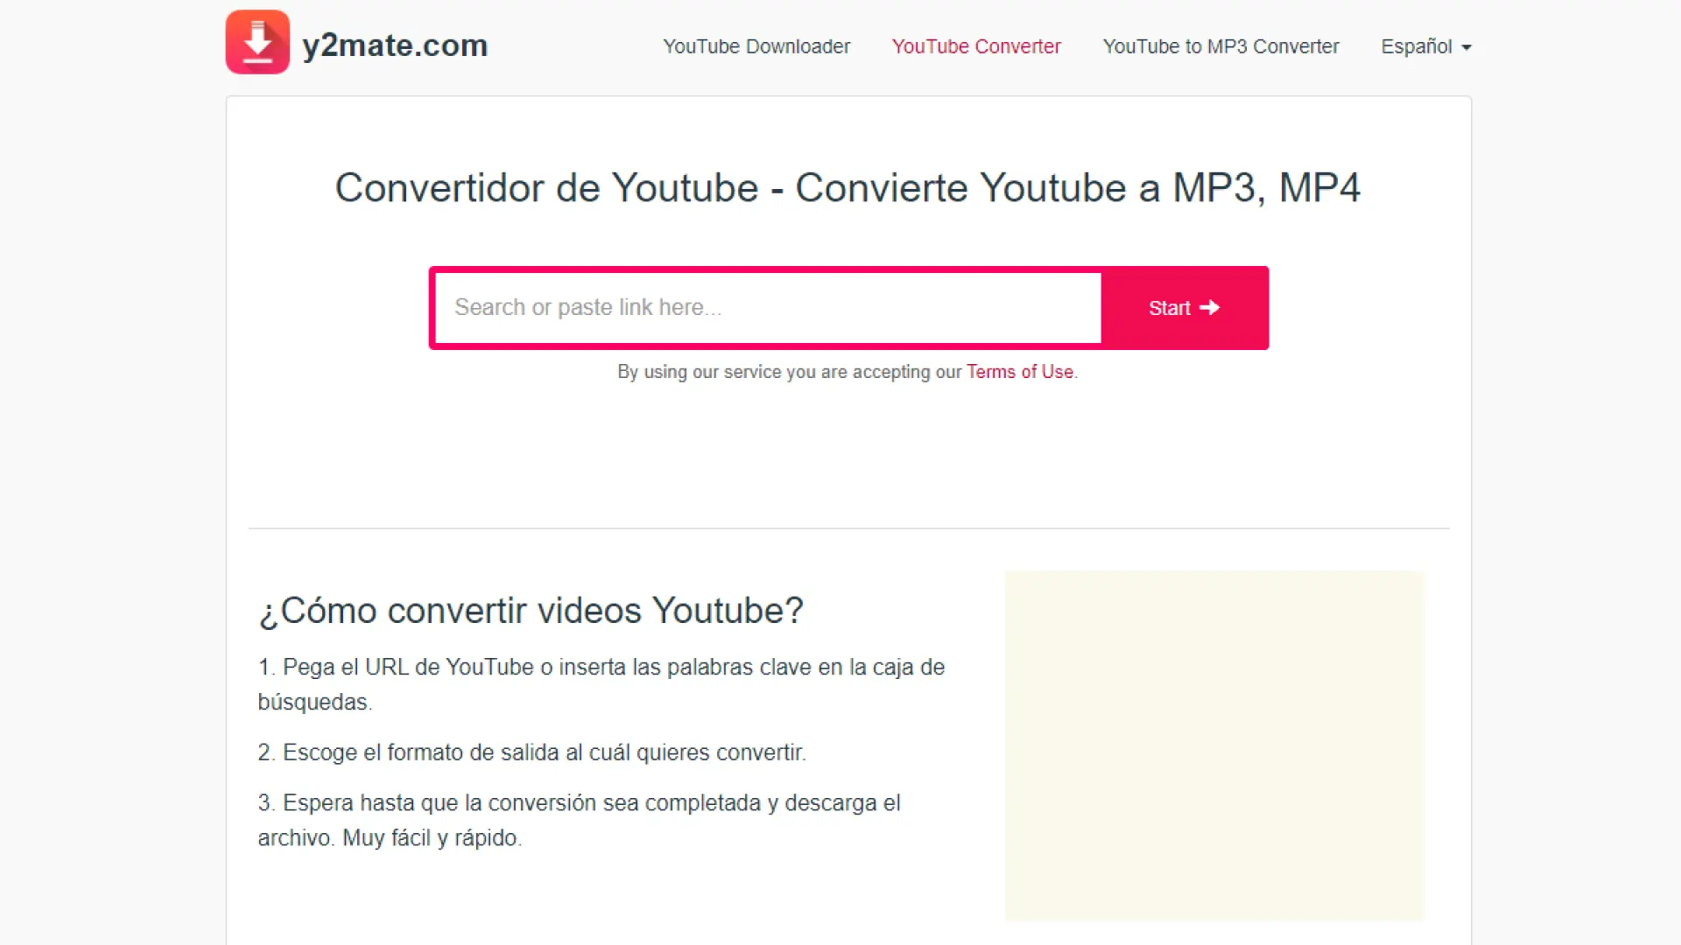Click the pink border of the search box

click(432, 308)
